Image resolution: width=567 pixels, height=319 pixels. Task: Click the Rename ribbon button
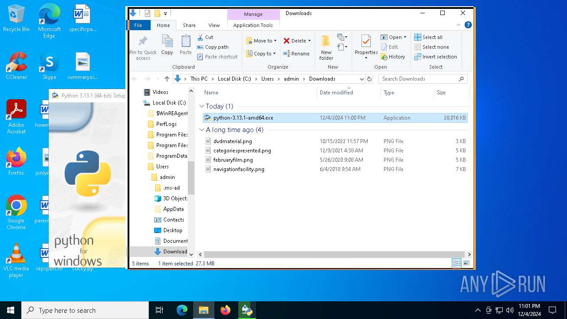(x=296, y=54)
